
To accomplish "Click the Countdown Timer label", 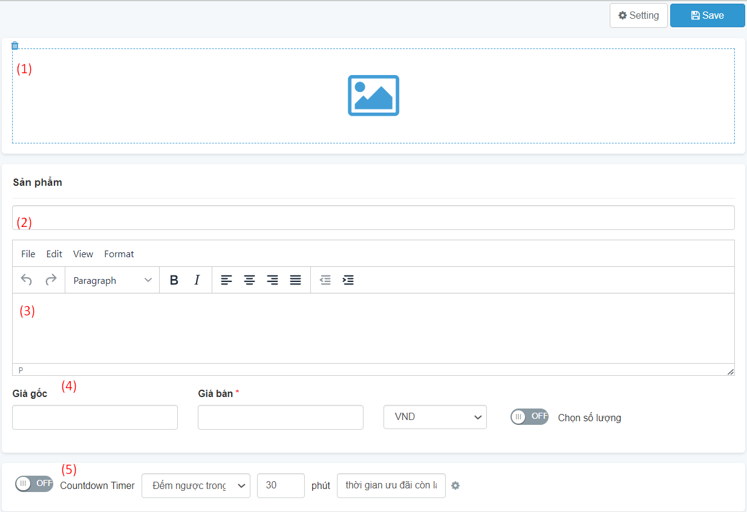I will tap(97, 485).
